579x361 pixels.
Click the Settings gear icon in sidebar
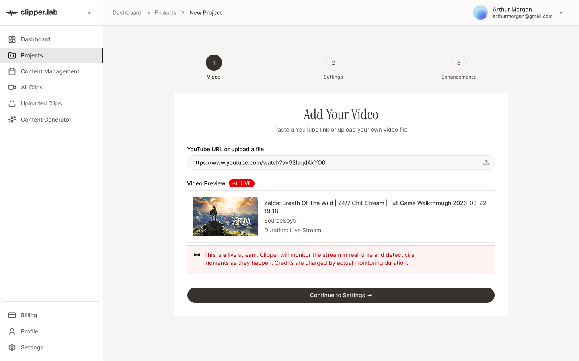tap(12, 347)
